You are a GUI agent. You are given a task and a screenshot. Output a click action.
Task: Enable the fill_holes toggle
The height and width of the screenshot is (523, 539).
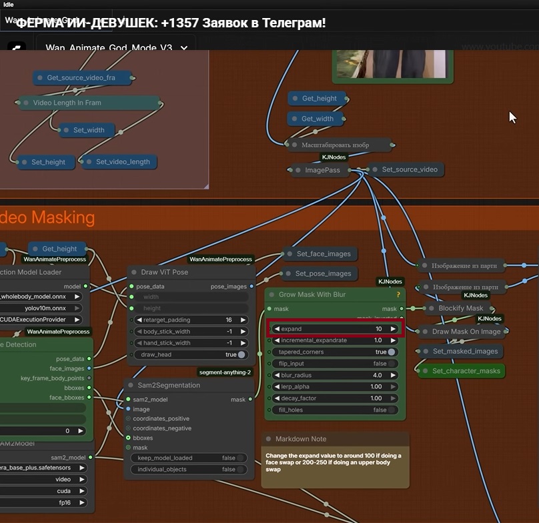click(x=391, y=410)
